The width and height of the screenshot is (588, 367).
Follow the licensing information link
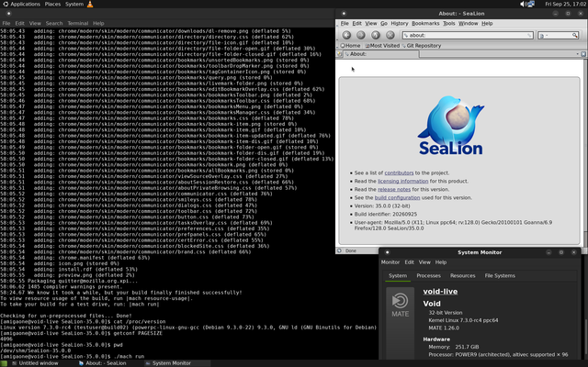[x=402, y=182]
